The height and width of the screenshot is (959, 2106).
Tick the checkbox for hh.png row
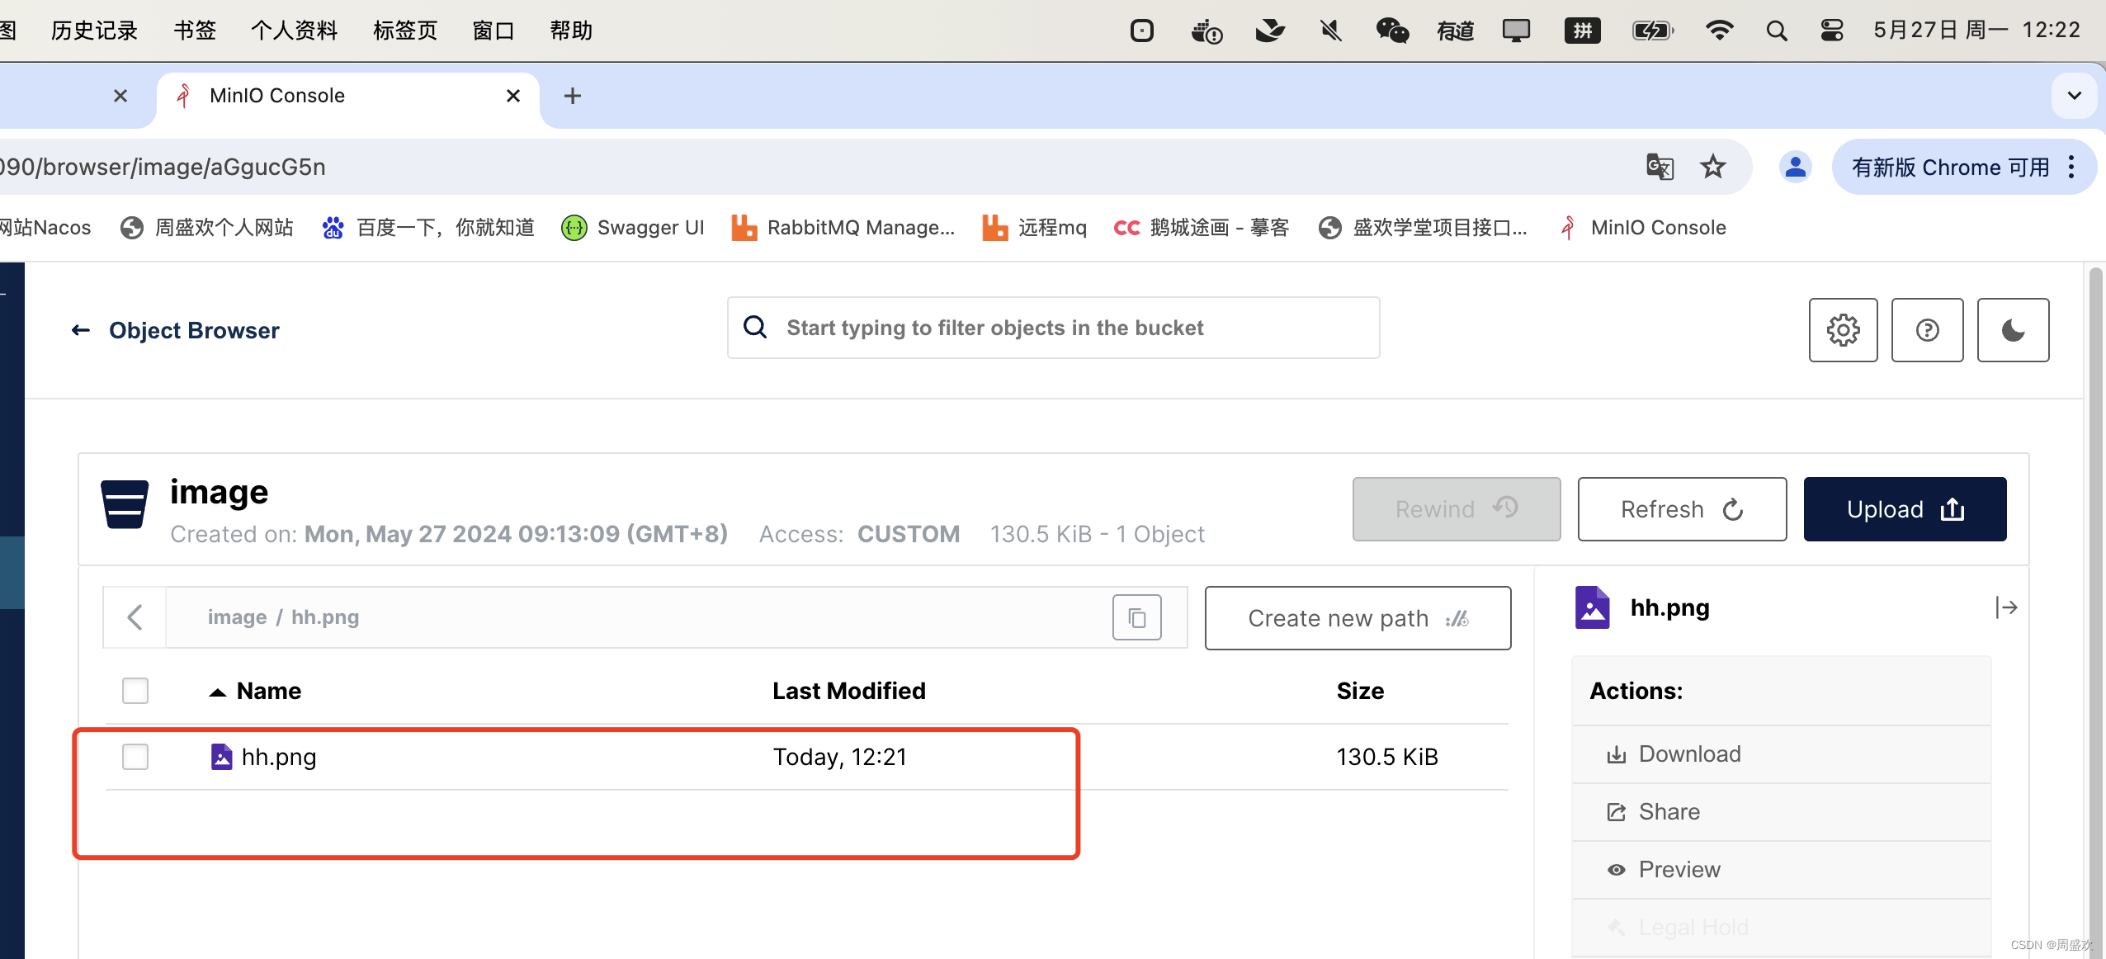pos(135,756)
